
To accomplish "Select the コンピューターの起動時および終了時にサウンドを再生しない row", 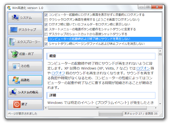I will point(105,39).
